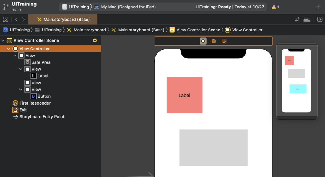Screen dimensions: 325x177
Task: Select the View Controller Scene row
Action: 50,40
